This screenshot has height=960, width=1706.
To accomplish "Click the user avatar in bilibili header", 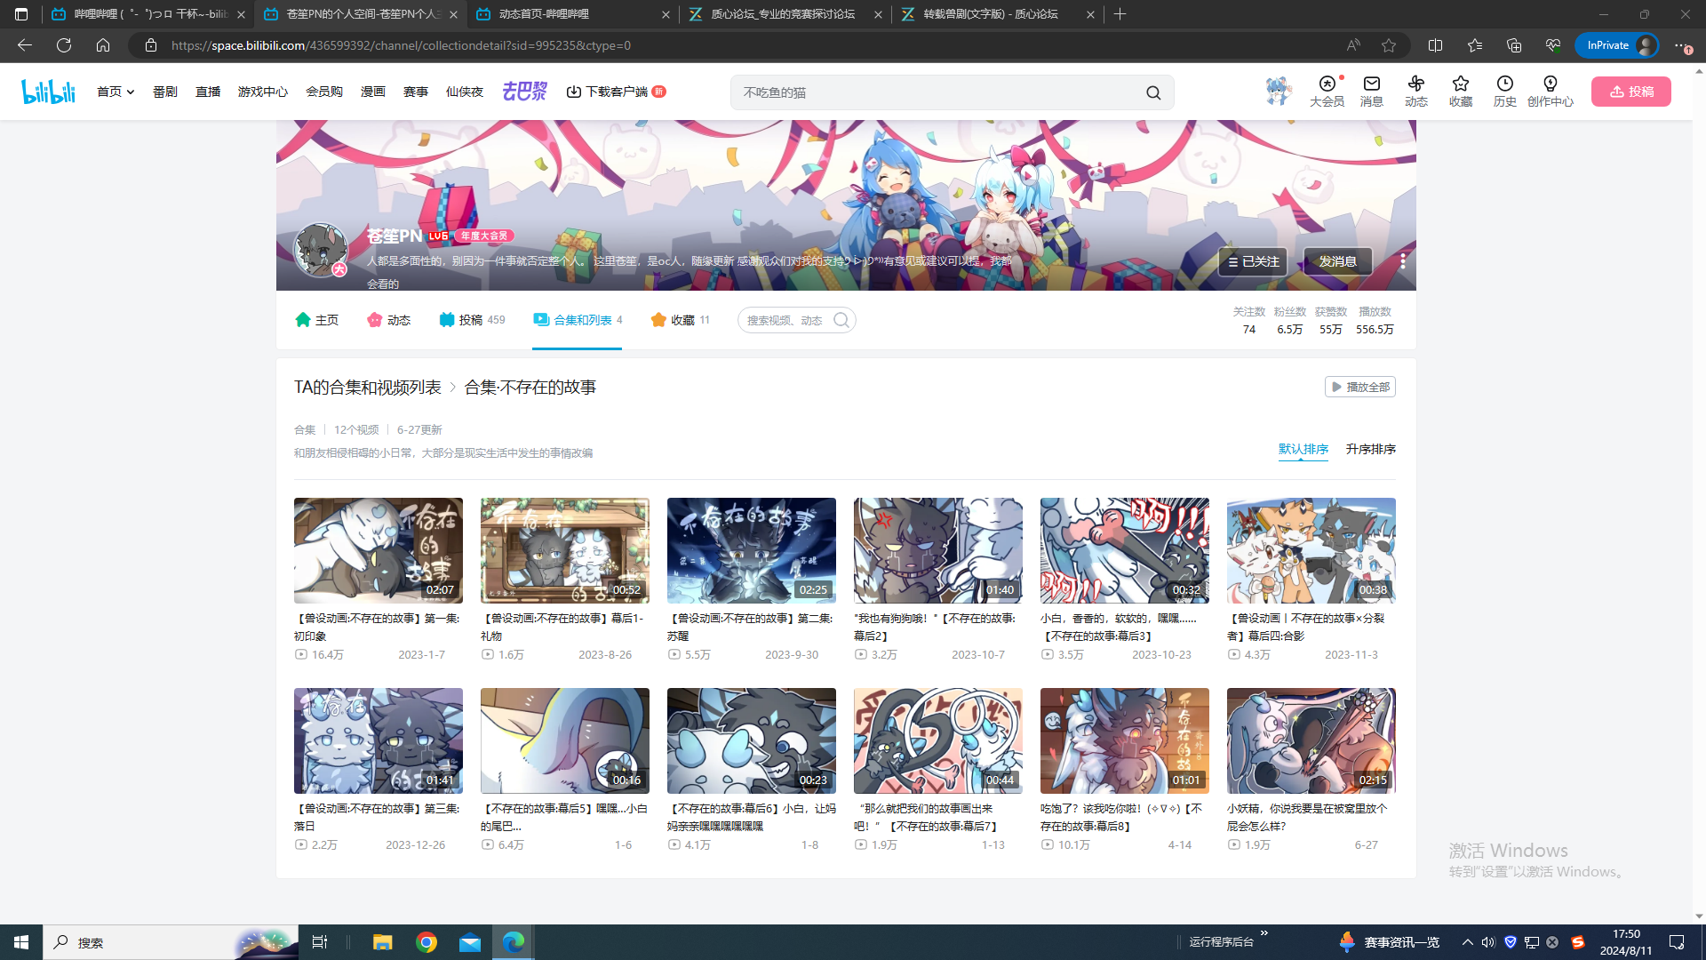I will [1278, 91].
